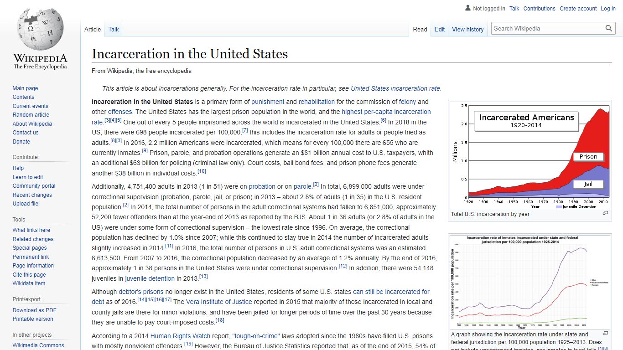Screen dimensions: 623x350
Task: Open the View history tab
Action: pos(468,29)
